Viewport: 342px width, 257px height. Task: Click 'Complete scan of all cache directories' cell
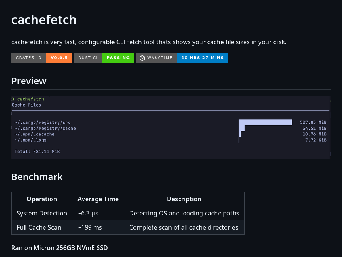(184, 227)
